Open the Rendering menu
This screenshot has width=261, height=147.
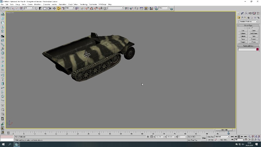point(84,4)
